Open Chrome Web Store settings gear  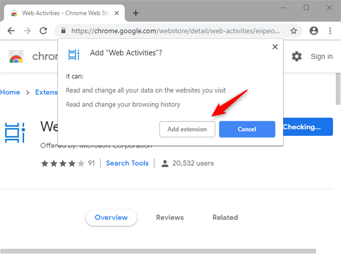(297, 56)
